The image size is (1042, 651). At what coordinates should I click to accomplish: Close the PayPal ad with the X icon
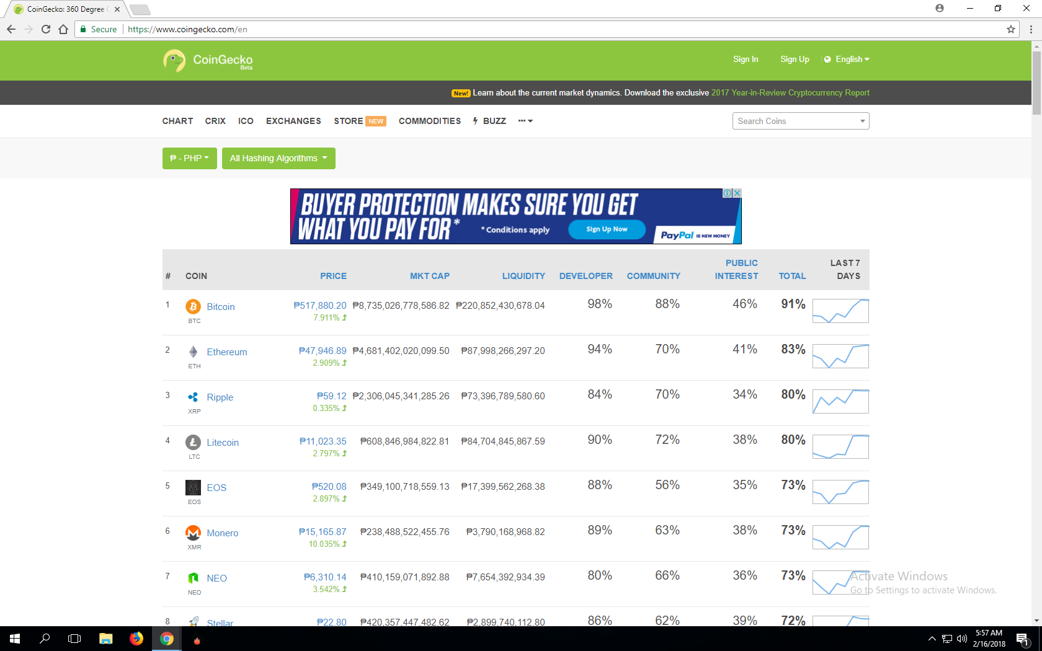[x=737, y=193]
